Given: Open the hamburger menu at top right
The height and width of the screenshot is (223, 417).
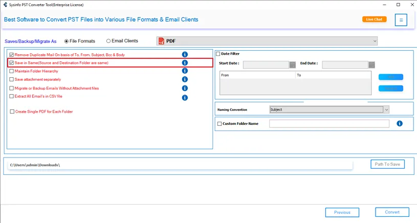Looking at the screenshot, I should [x=401, y=20].
